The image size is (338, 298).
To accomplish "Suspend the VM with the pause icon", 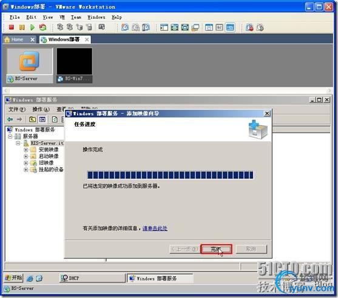I will point(22,27).
